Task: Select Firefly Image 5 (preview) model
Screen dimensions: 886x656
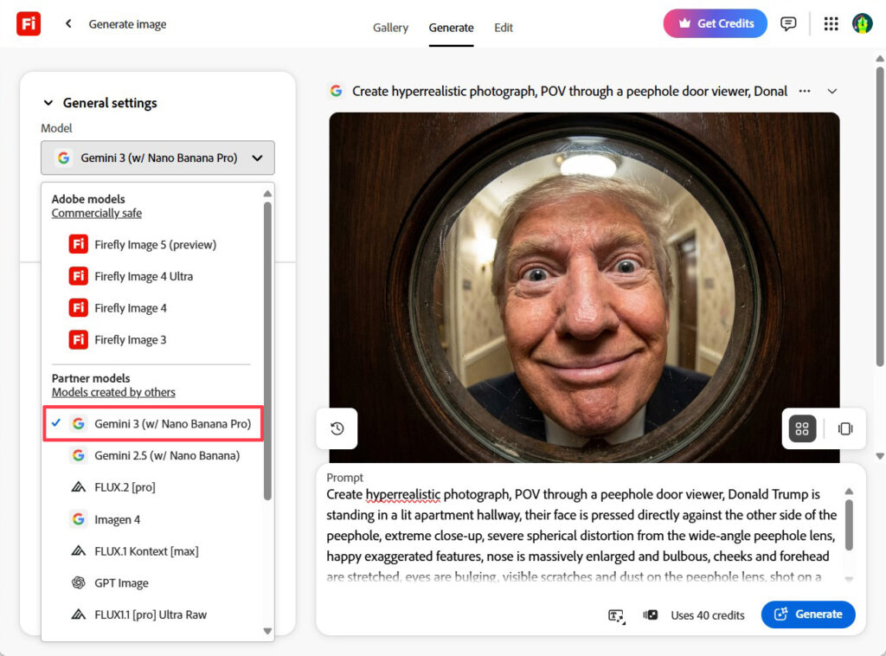Action: coord(155,245)
